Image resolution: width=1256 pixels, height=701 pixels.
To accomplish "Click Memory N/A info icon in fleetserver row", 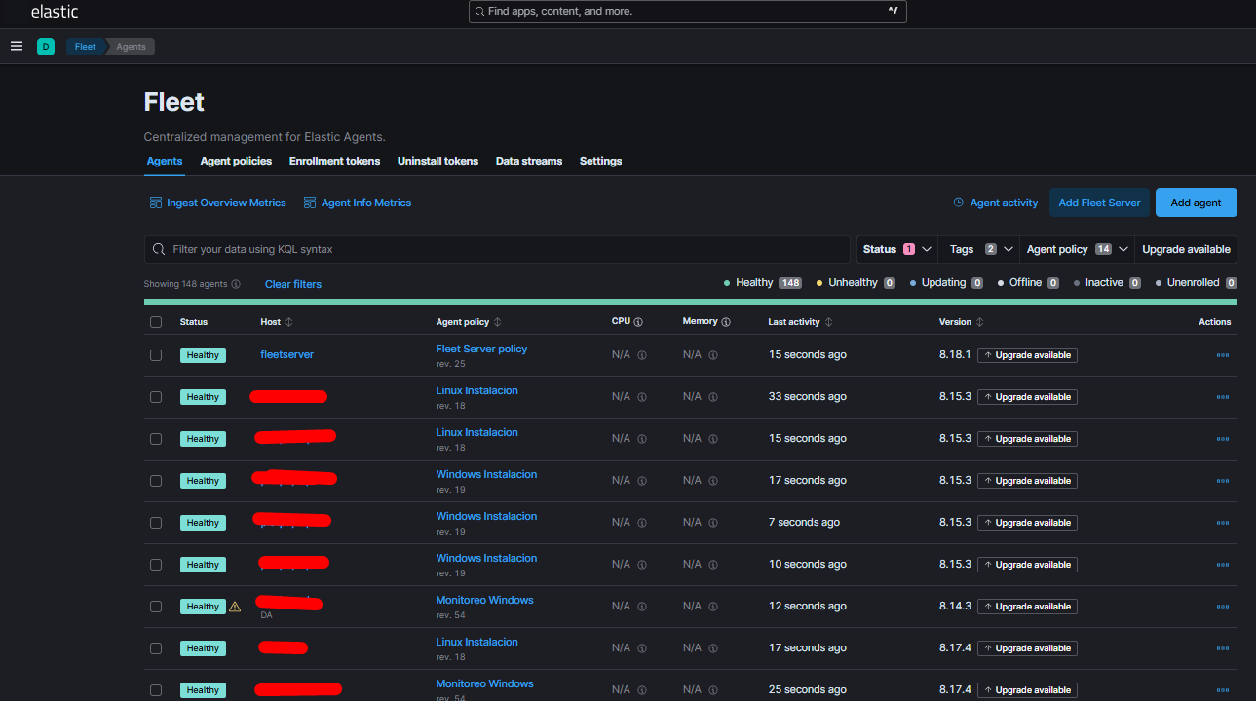I will (713, 355).
